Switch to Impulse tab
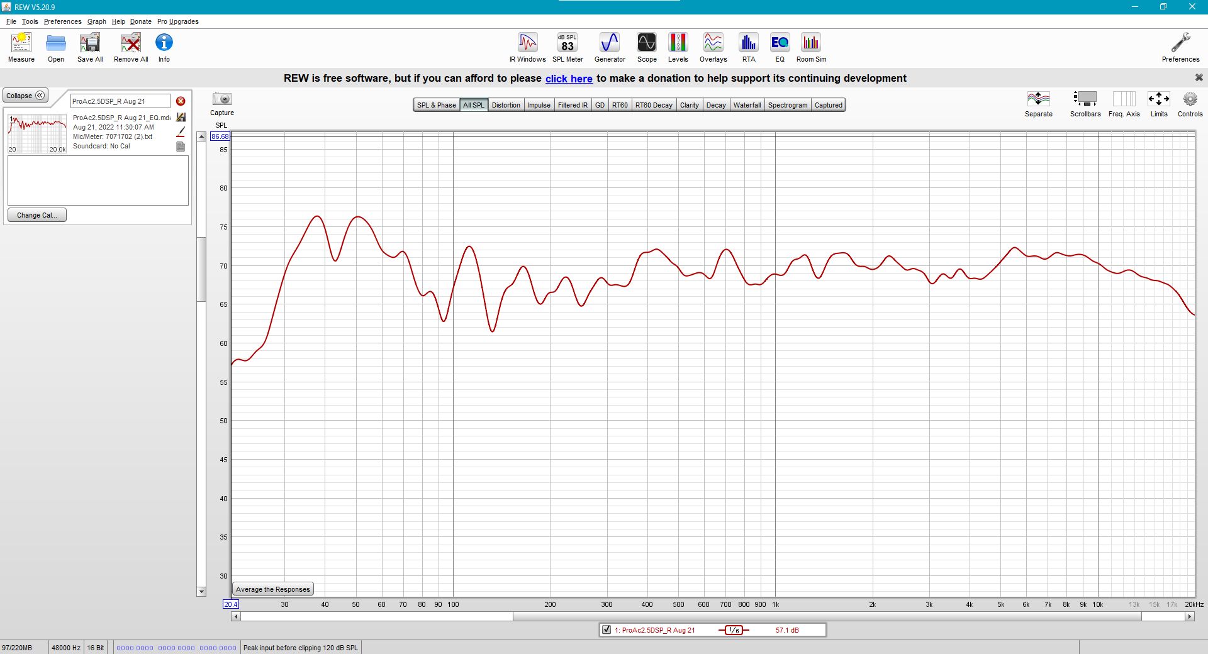 point(539,105)
